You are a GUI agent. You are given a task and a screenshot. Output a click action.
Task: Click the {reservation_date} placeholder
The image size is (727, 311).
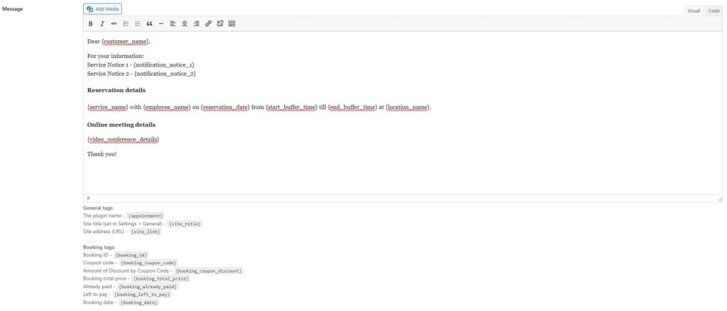(225, 108)
